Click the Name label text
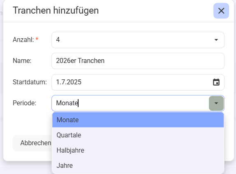Viewport: 236px width, 174px height. click(22, 60)
